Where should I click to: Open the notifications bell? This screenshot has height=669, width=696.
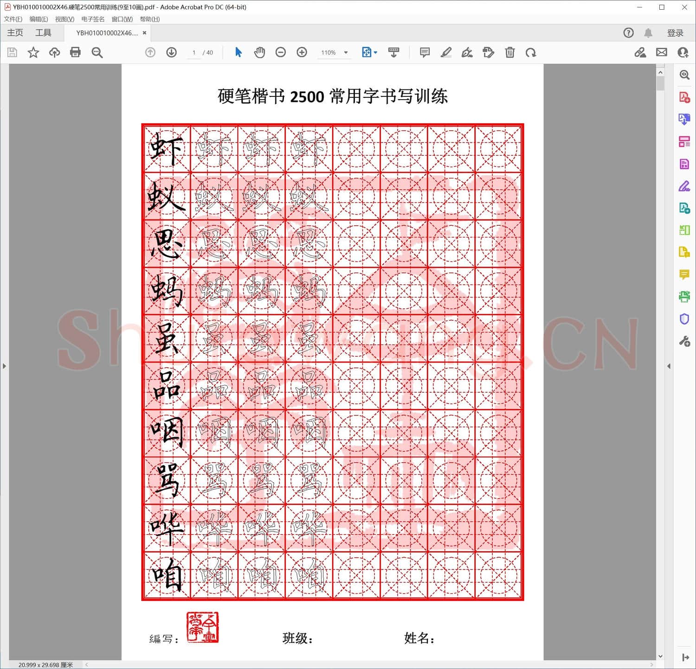(x=648, y=33)
